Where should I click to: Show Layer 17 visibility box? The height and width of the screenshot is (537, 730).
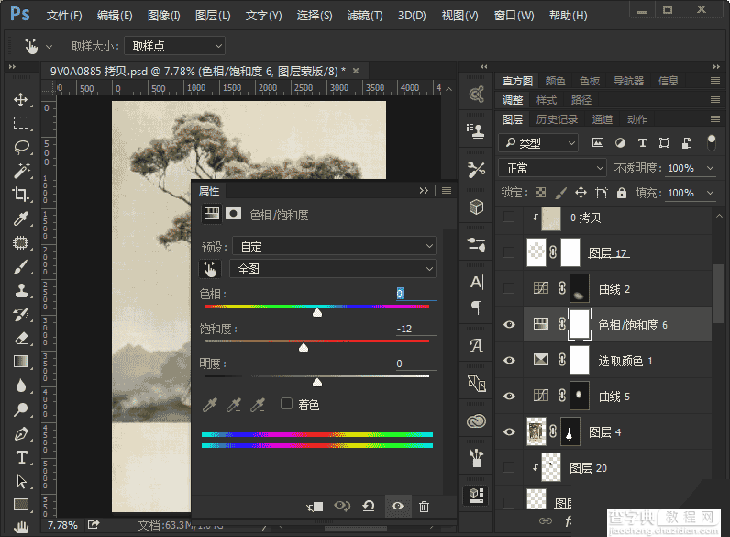(x=509, y=252)
